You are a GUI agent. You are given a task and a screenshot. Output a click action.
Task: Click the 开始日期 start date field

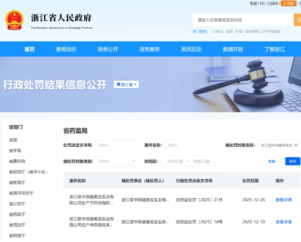click(175, 161)
